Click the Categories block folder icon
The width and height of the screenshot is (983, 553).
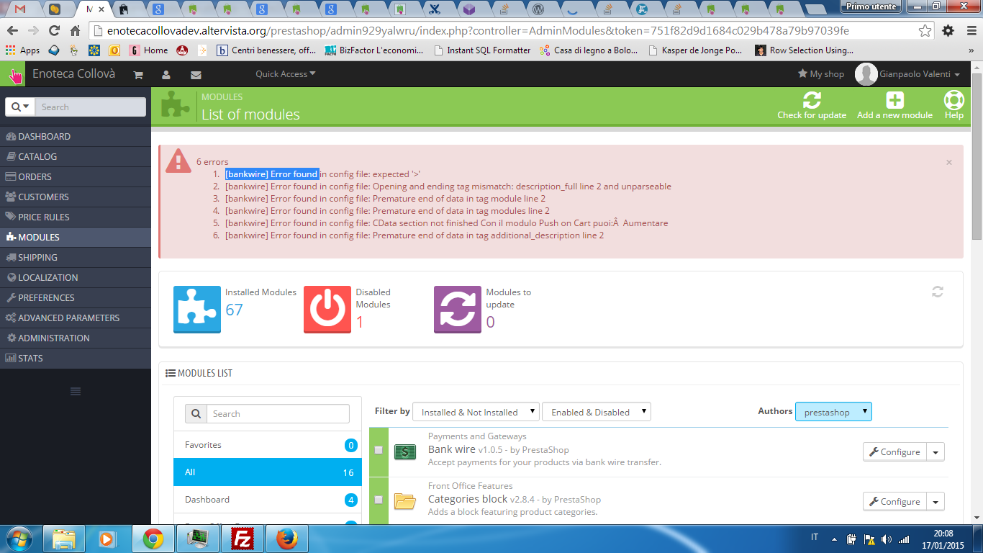pyautogui.click(x=405, y=501)
